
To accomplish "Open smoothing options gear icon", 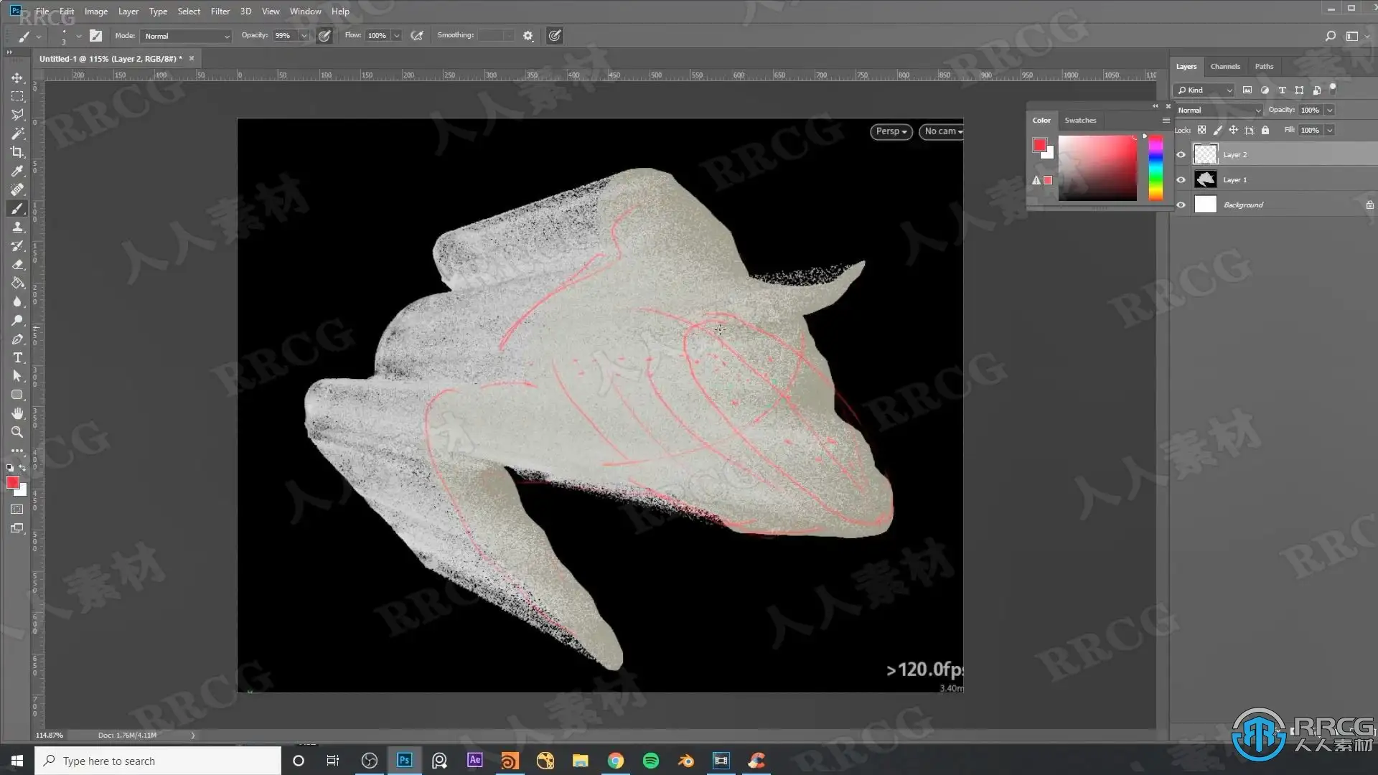I will pyautogui.click(x=528, y=36).
